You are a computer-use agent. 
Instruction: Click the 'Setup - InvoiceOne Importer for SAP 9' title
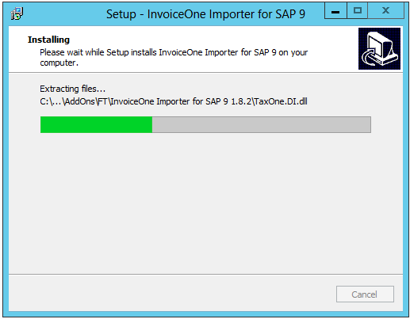click(205, 14)
